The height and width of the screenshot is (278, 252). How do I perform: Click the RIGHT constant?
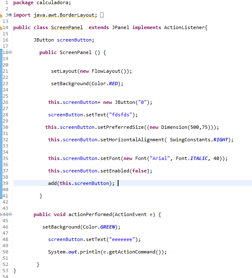point(220,140)
